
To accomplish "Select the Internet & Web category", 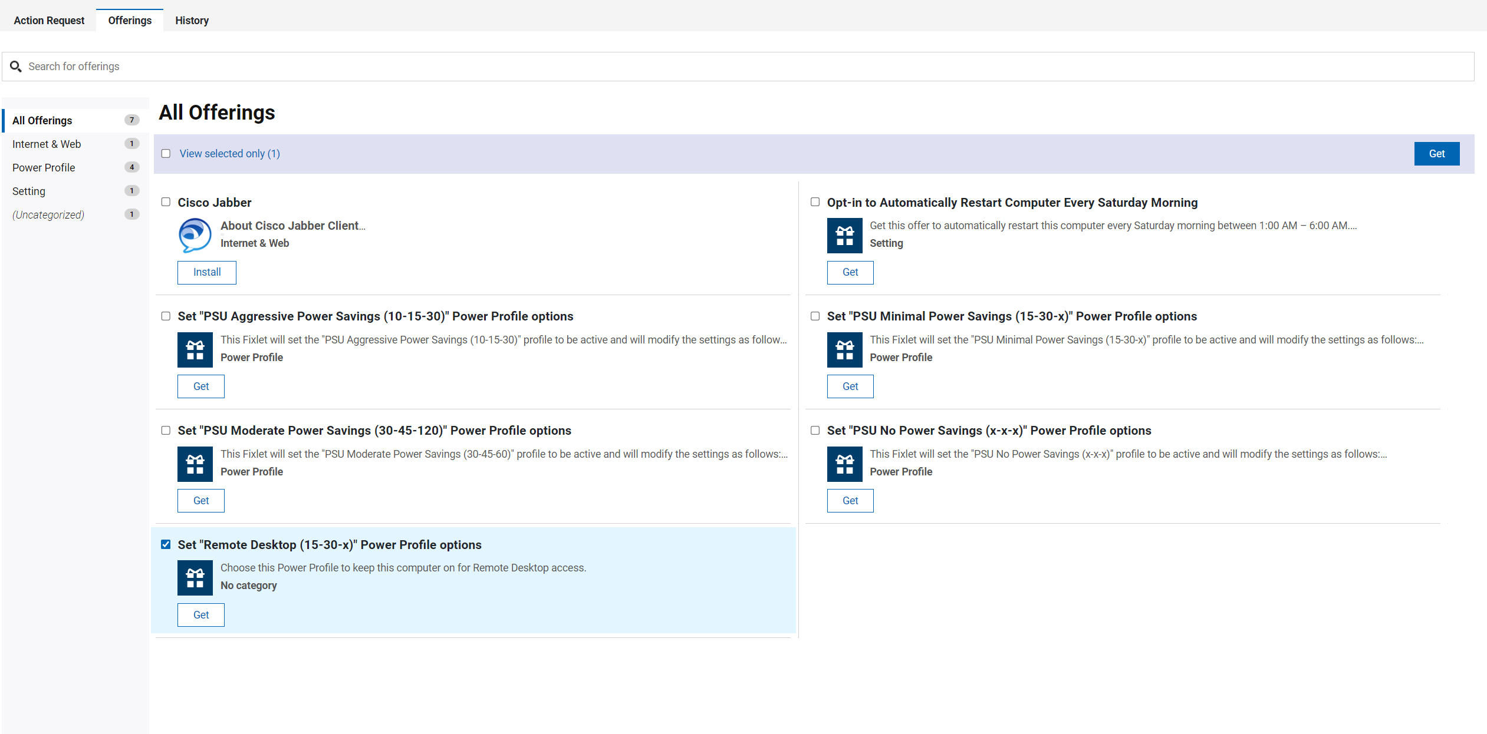I will 47,144.
